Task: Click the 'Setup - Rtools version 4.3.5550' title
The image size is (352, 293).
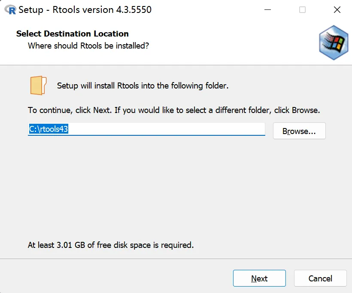Action: pyautogui.click(x=85, y=9)
